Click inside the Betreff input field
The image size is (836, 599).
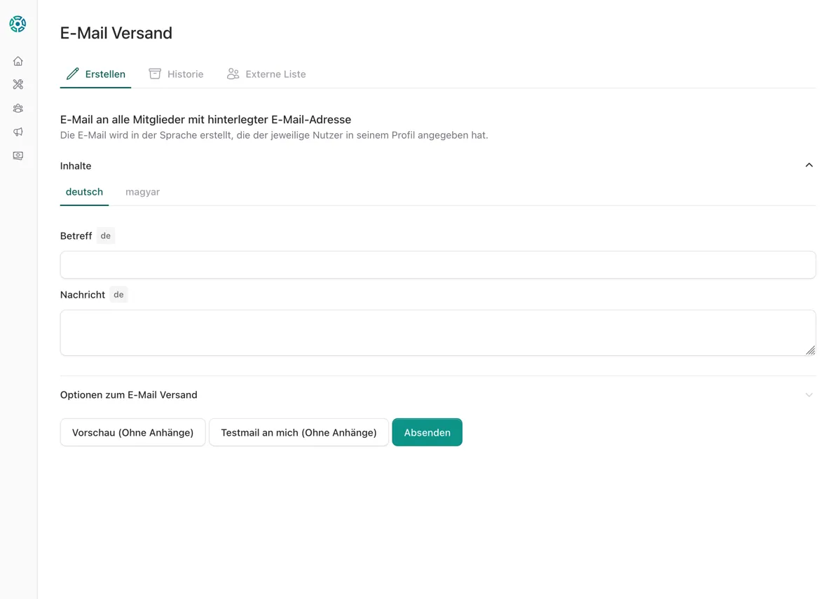pos(437,265)
